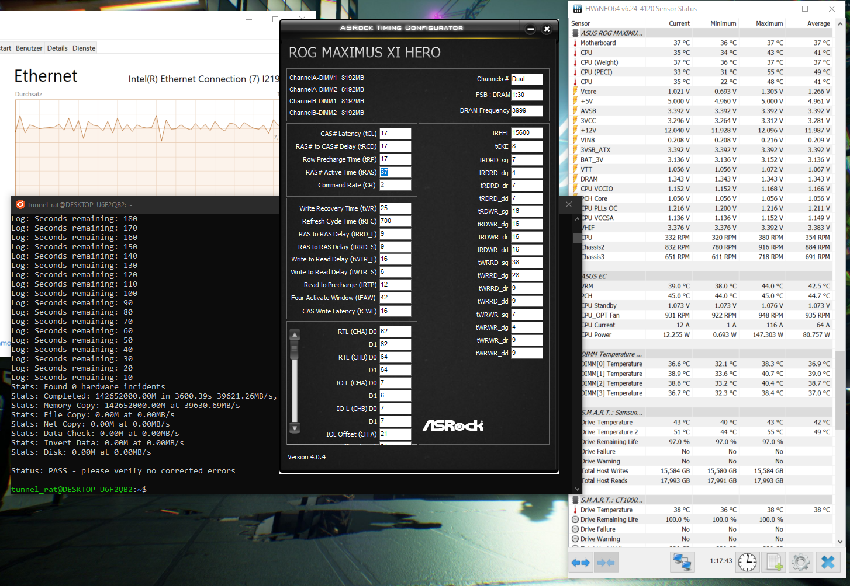Click HWiNFO scrollbar down arrow

click(x=840, y=542)
